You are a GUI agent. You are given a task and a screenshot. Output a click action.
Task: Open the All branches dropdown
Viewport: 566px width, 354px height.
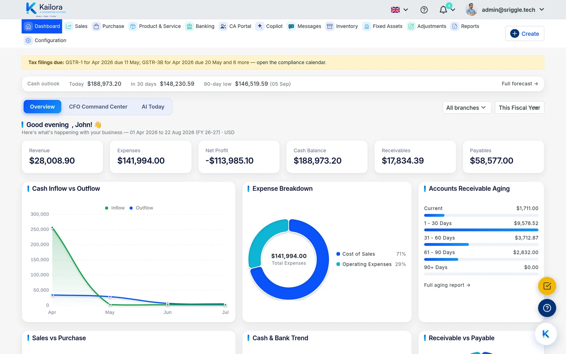pos(467,108)
